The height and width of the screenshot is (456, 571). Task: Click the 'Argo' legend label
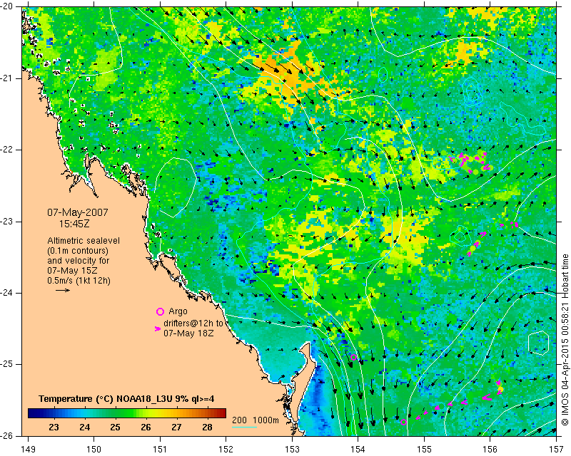click(178, 311)
